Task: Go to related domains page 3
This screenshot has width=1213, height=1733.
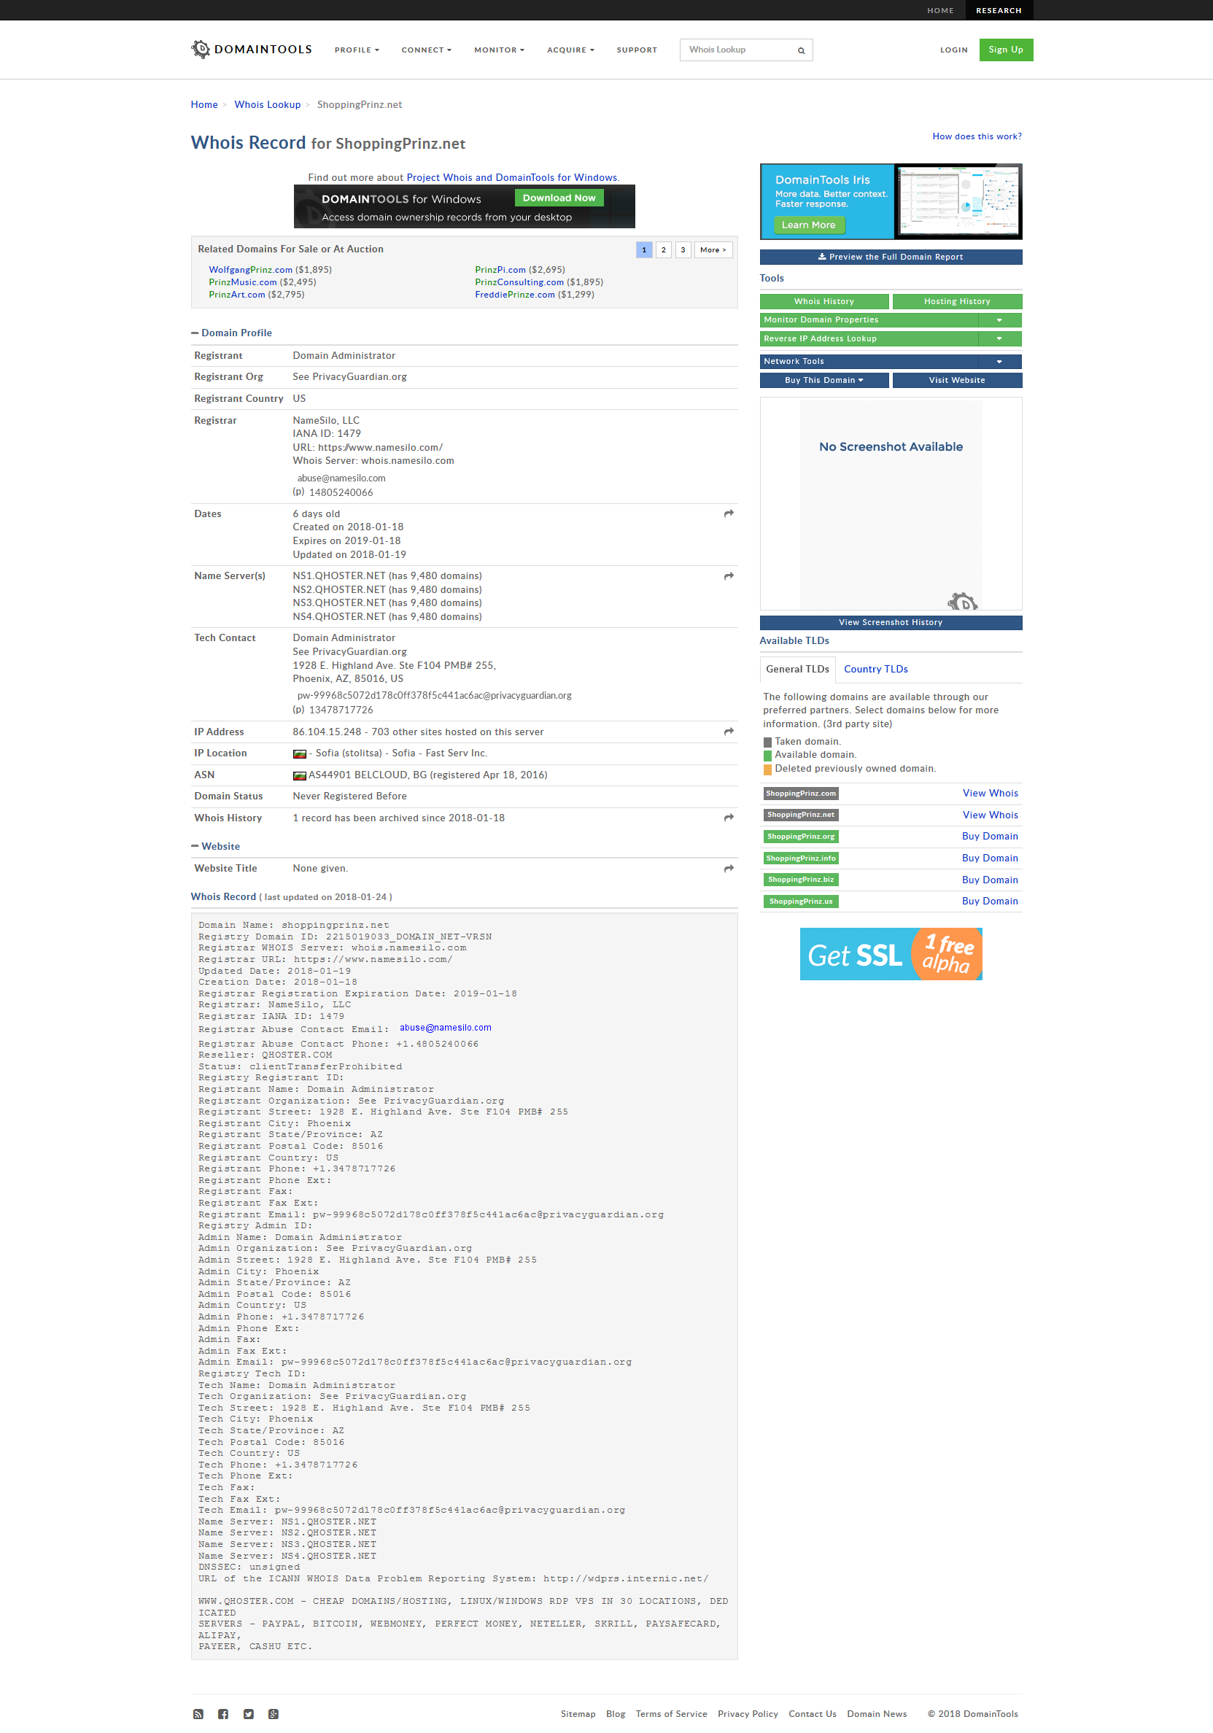Action: coord(683,250)
